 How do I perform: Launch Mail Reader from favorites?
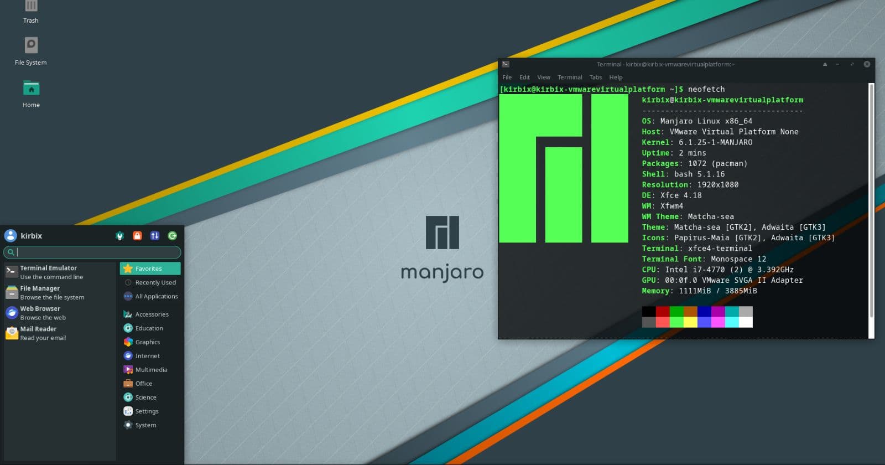[60, 333]
